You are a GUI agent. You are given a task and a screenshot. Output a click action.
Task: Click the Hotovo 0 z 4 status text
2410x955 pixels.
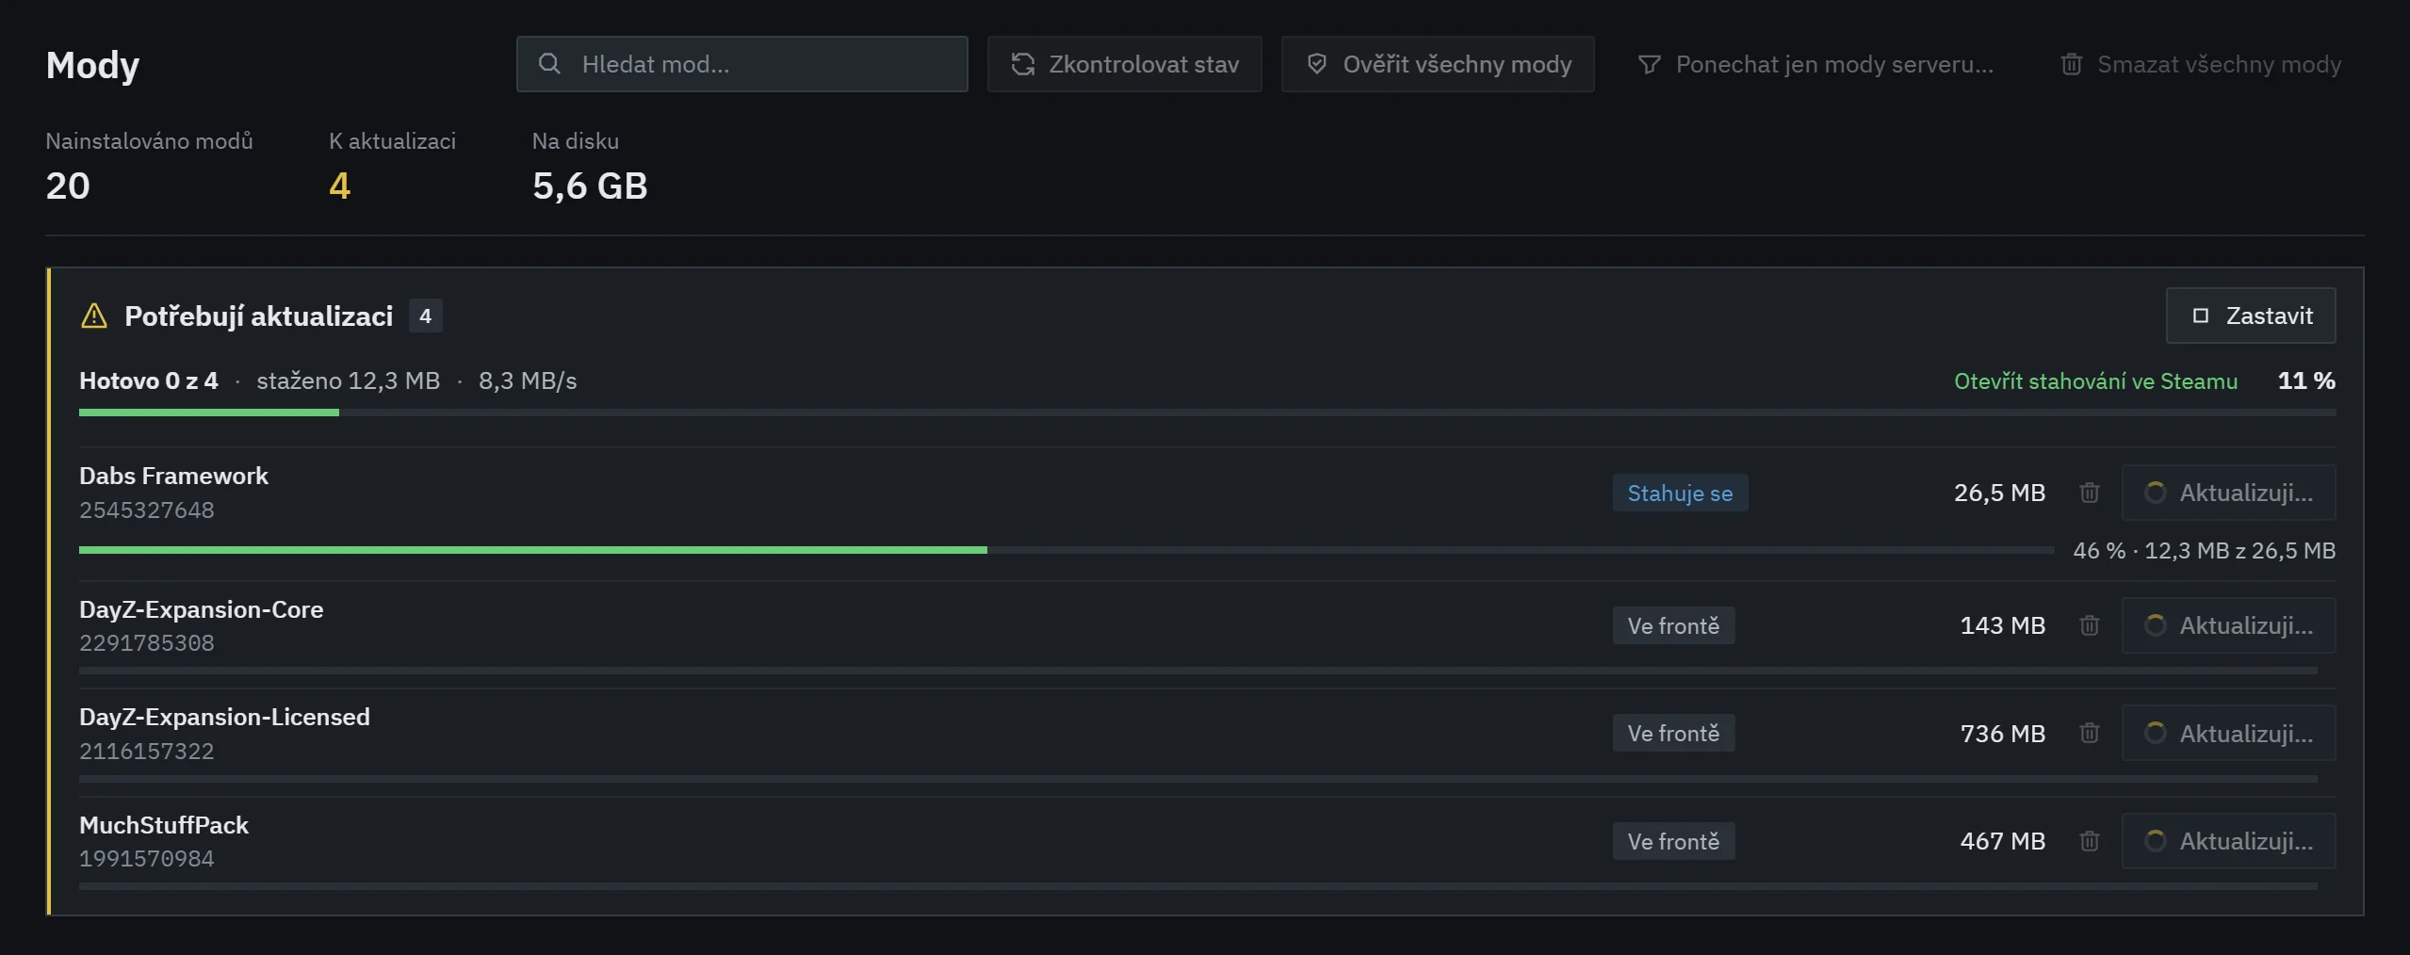[x=149, y=381]
